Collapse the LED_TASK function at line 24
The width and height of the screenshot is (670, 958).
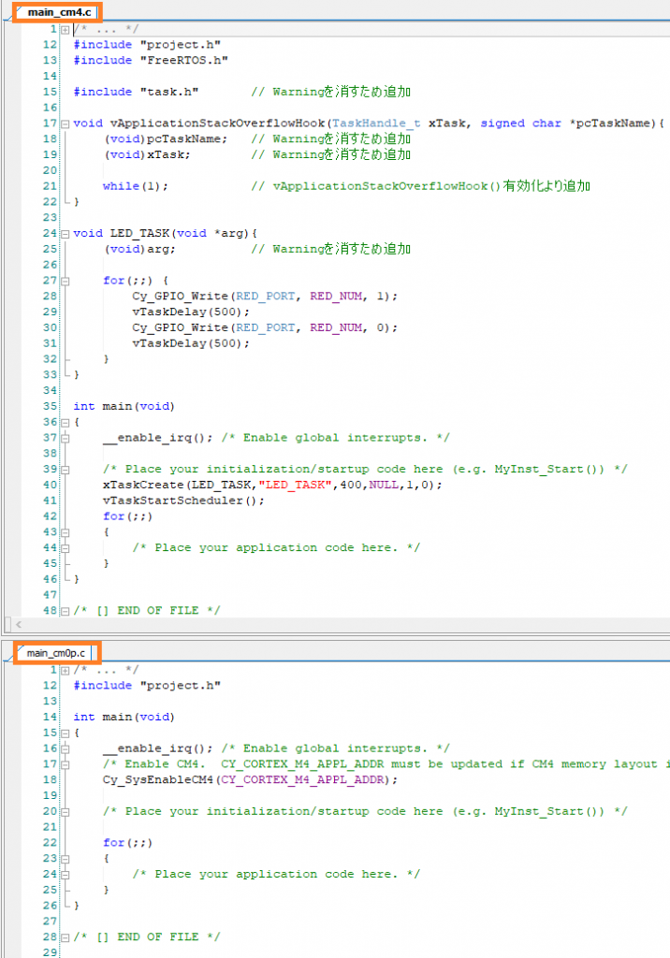coord(66,233)
